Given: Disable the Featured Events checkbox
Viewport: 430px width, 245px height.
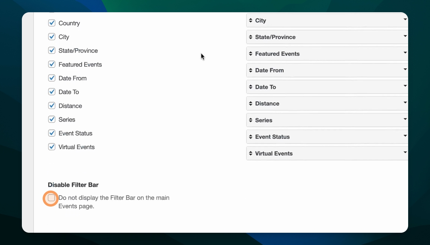Looking at the screenshot, I should click(x=52, y=64).
